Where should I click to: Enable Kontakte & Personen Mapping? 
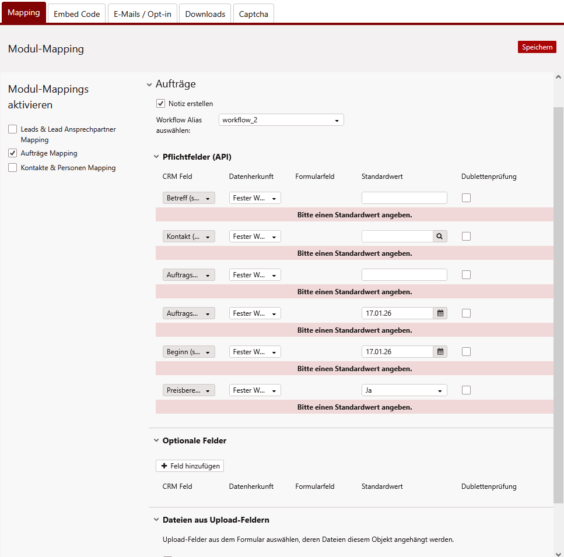pos(12,168)
